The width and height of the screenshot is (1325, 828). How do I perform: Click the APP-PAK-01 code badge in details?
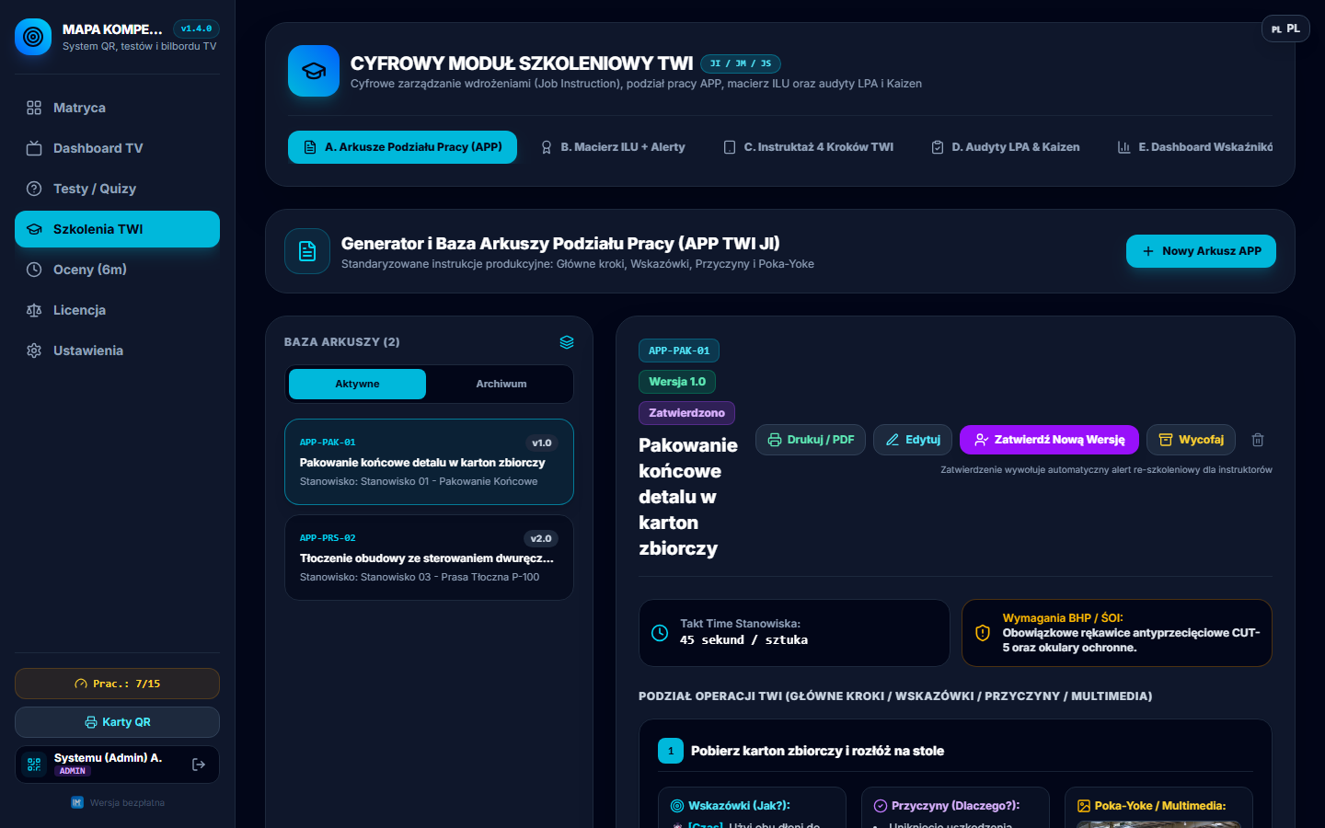pyautogui.click(x=679, y=351)
